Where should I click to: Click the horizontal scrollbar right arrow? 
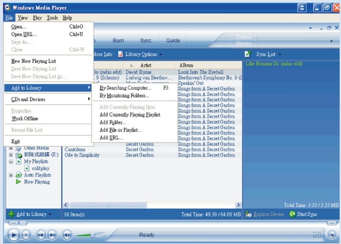238,205
